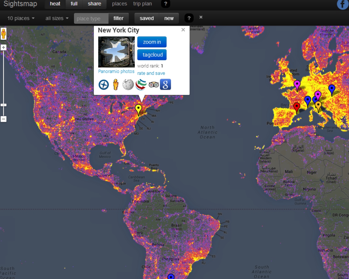Apply the place type filter button
The height and width of the screenshot is (279, 349).
coord(118,18)
